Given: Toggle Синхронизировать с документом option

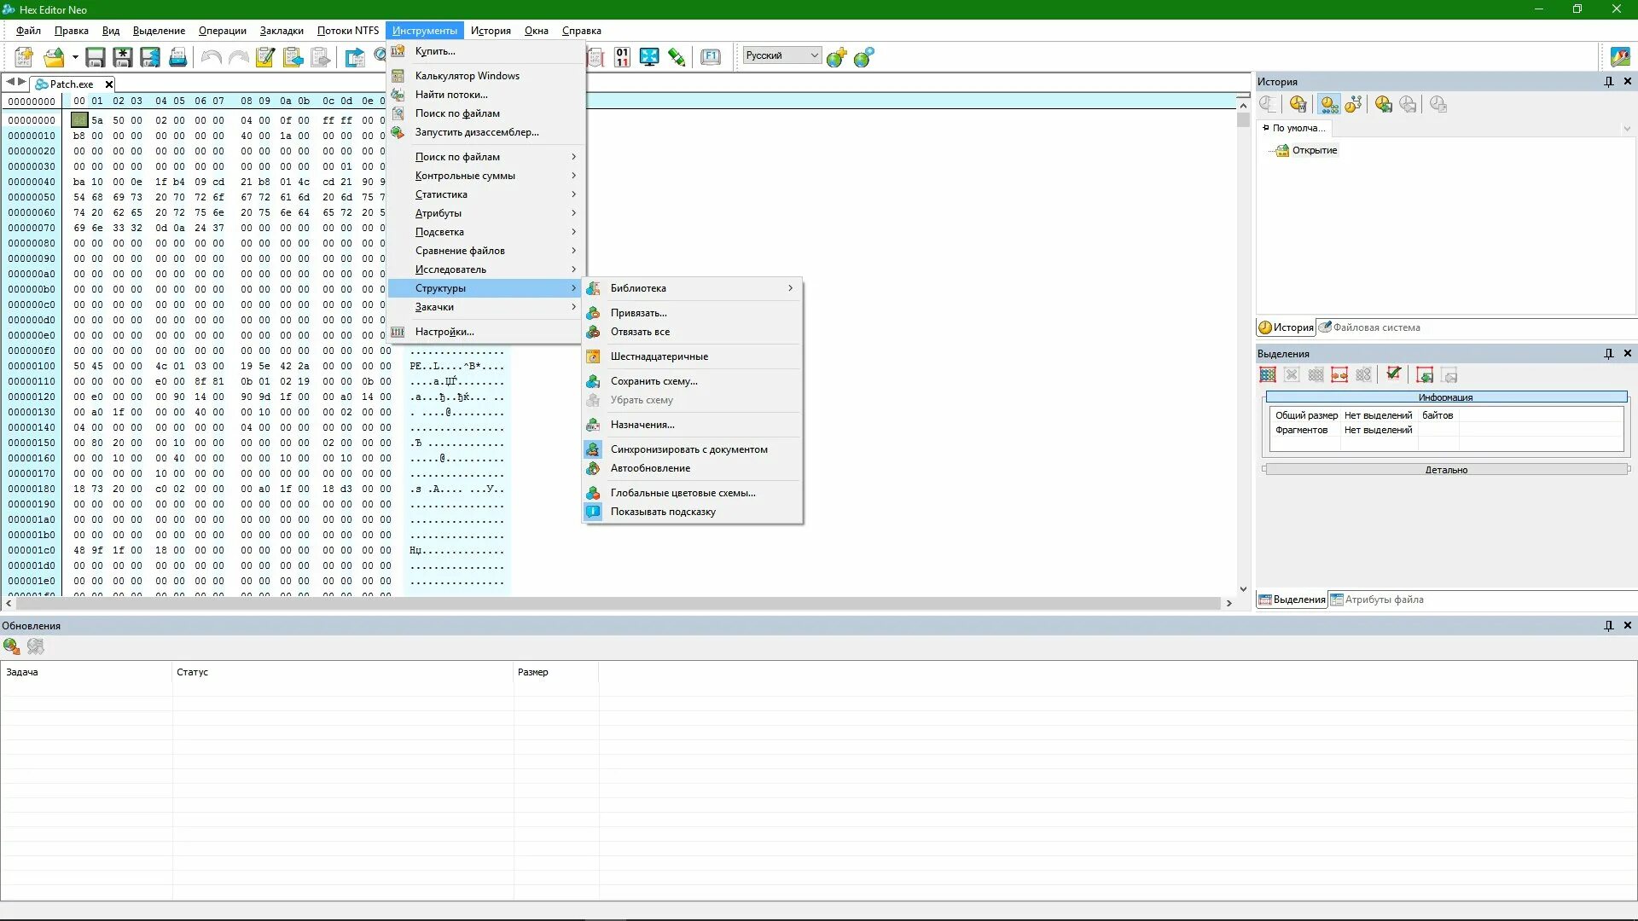Looking at the screenshot, I should coord(688,449).
